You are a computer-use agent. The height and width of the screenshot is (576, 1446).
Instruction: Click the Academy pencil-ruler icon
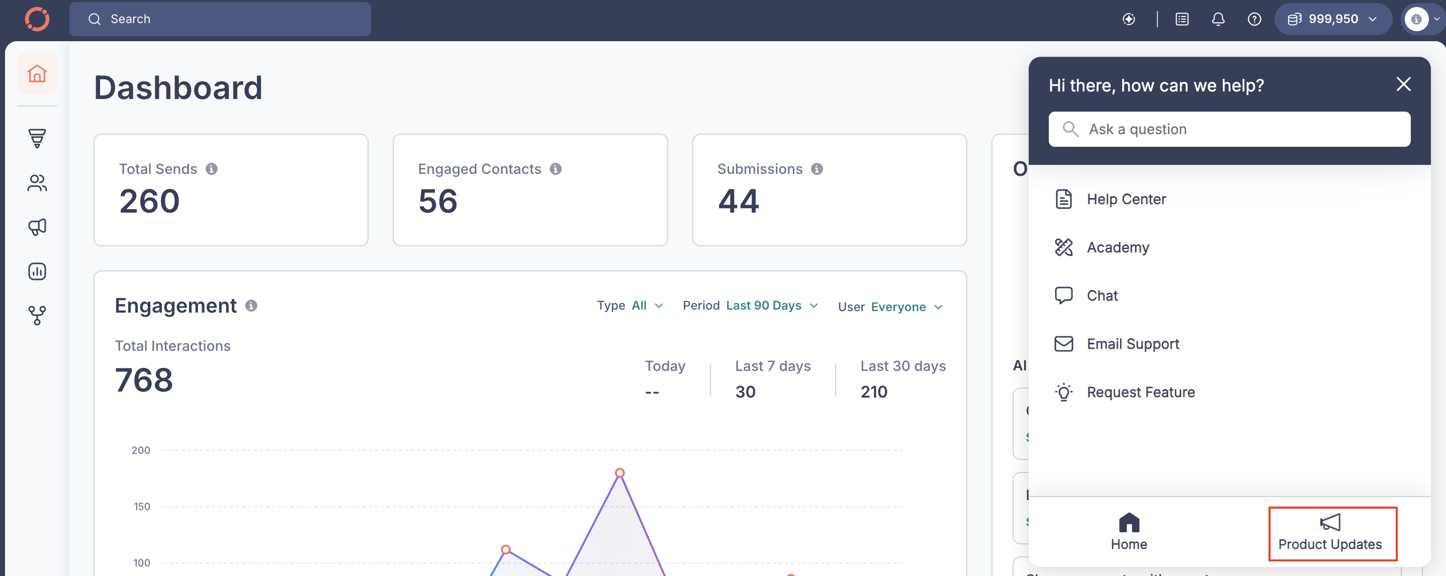point(1064,248)
